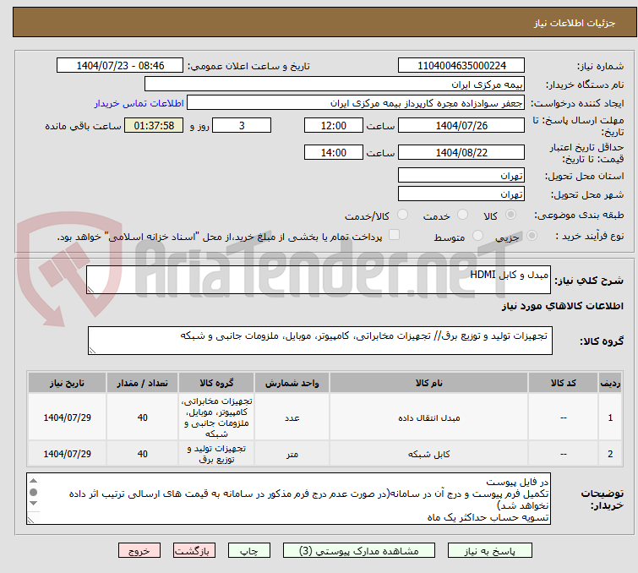Click the price validity date 1404/08/22
Image resolution: width=638 pixels, height=573 pixels.
[x=461, y=152]
